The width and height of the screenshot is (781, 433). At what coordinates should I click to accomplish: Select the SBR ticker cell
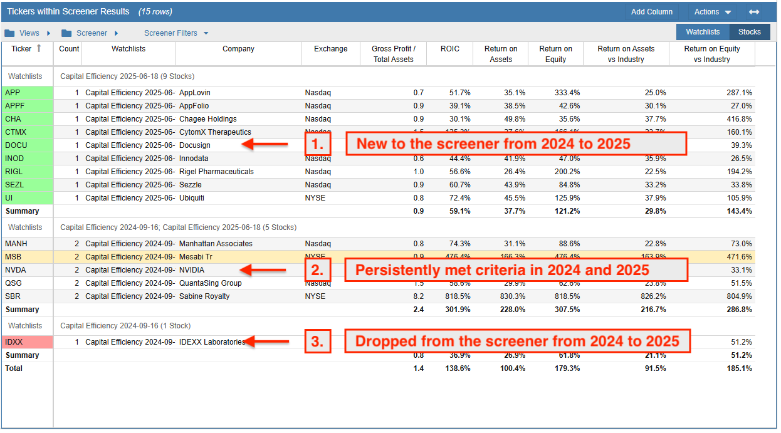[x=28, y=296]
